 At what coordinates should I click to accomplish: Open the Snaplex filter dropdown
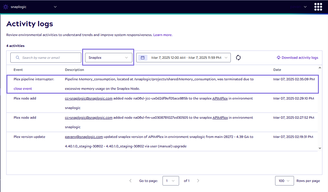pyautogui.click(x=108, y=57)
